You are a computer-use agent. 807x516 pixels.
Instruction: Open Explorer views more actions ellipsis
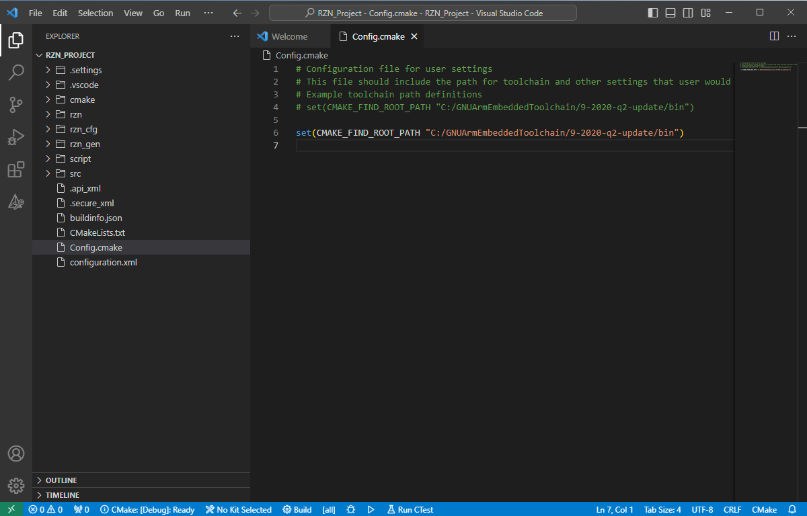point(234,36)
